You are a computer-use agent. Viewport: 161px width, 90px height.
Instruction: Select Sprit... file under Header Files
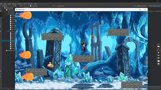click(12, 27)
